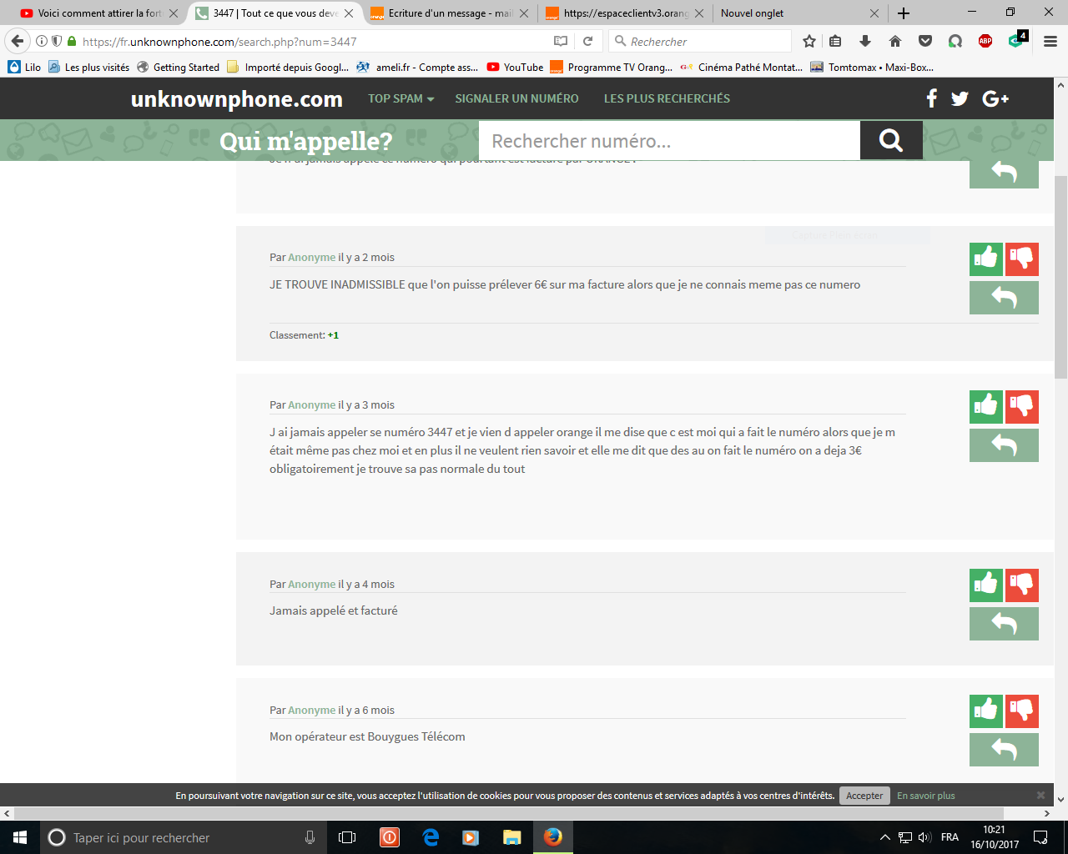This screenshot has width=1068, height=854.
Task: Click thumbs up on the 2 mois comment
Action: pyautogui.click(x=986, y=259)
